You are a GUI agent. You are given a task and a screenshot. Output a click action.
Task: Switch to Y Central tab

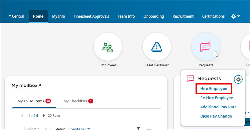tap(16, 16)
